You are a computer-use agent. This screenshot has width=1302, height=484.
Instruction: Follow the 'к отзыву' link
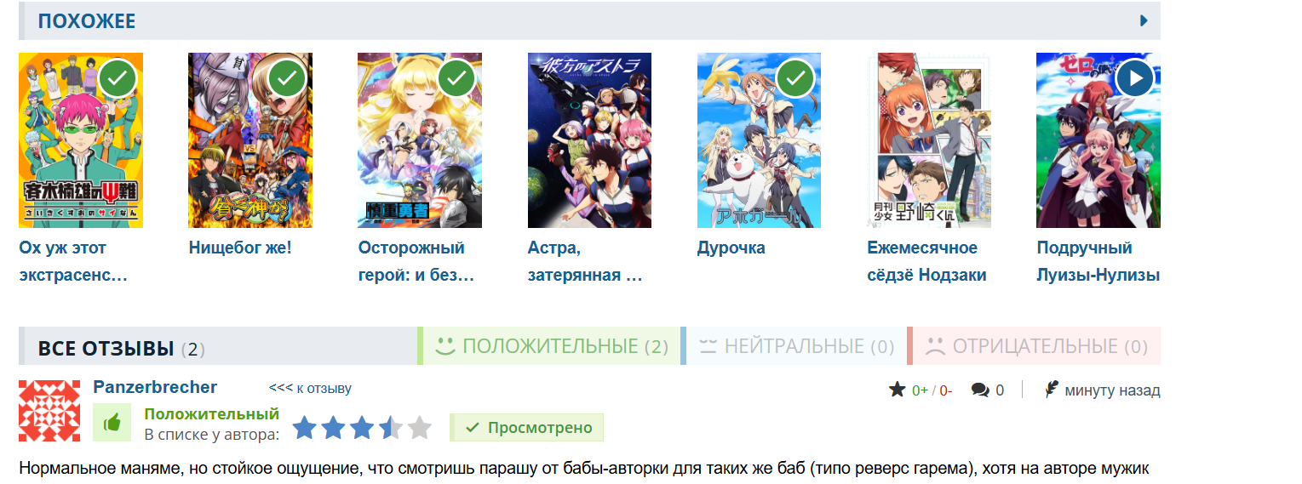pyautogui.click(x=310, y=389)
